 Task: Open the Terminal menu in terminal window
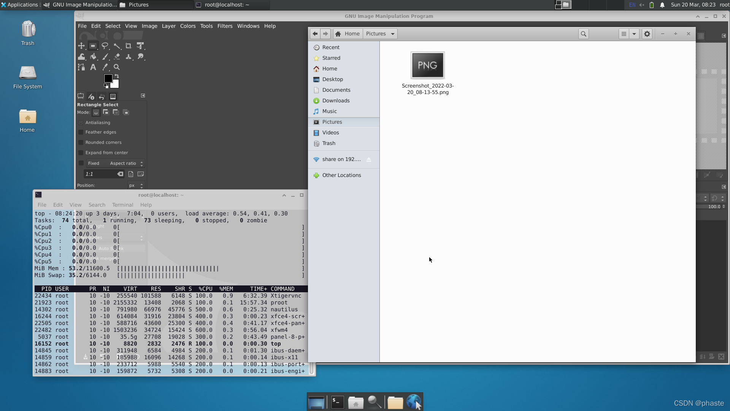coord(122,205)
